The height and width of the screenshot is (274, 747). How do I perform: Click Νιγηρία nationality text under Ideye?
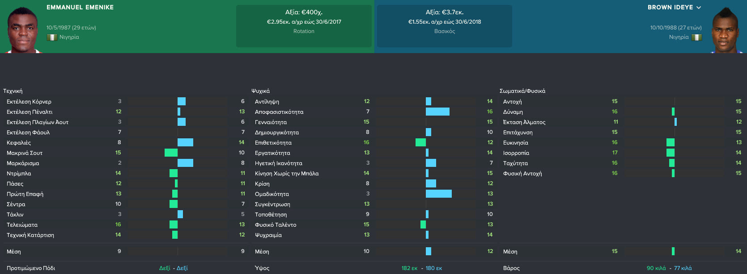[x=679, y=37]
